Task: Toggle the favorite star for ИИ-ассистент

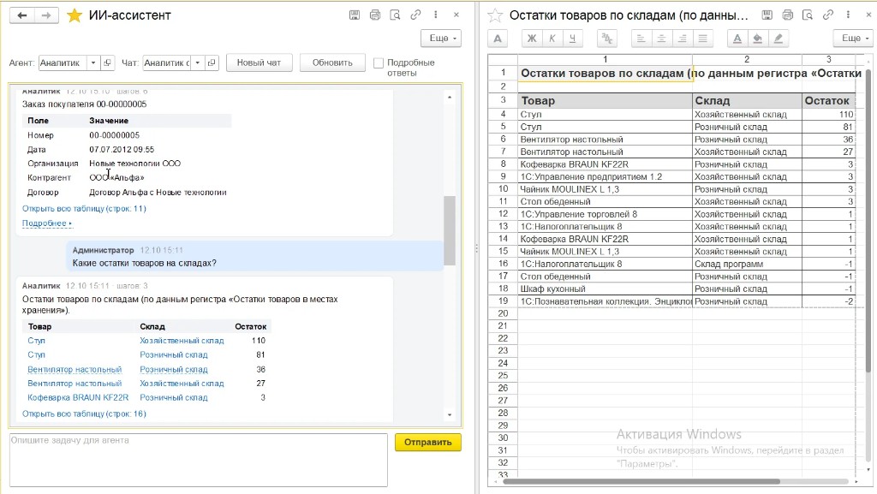Action: pyautogui.click(x=75, y=15)
